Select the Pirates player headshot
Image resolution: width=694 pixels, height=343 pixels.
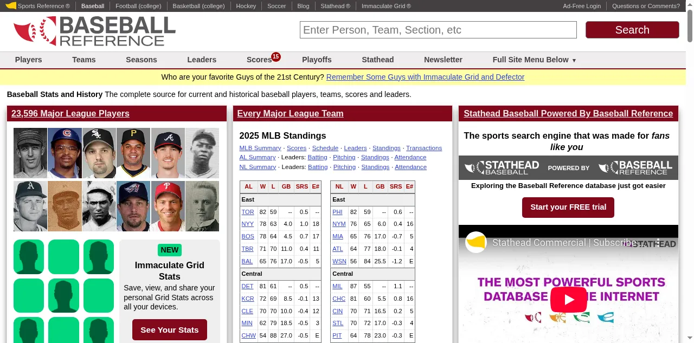pos(133,153)
